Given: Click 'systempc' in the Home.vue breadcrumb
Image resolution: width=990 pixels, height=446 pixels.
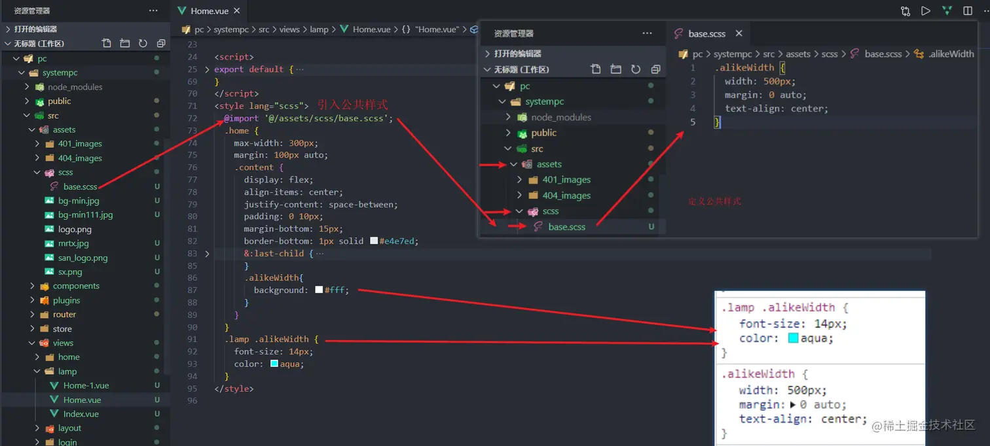Looking at the screenshot, I should pyautogui.click(x=232, y=29).
